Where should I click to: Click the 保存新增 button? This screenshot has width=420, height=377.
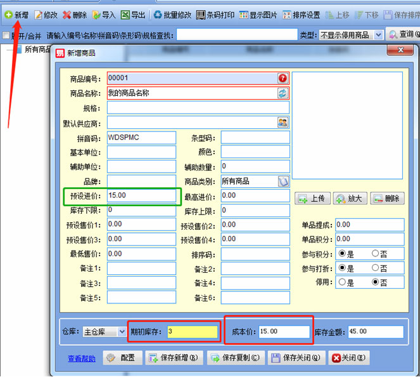click(x=174, y=358)
